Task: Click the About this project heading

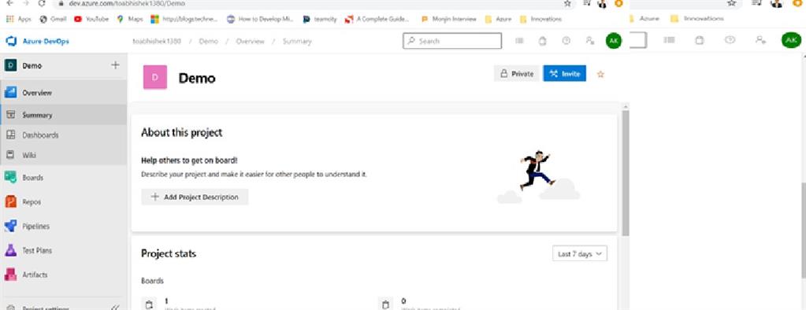Action: [x=181, y=132]
